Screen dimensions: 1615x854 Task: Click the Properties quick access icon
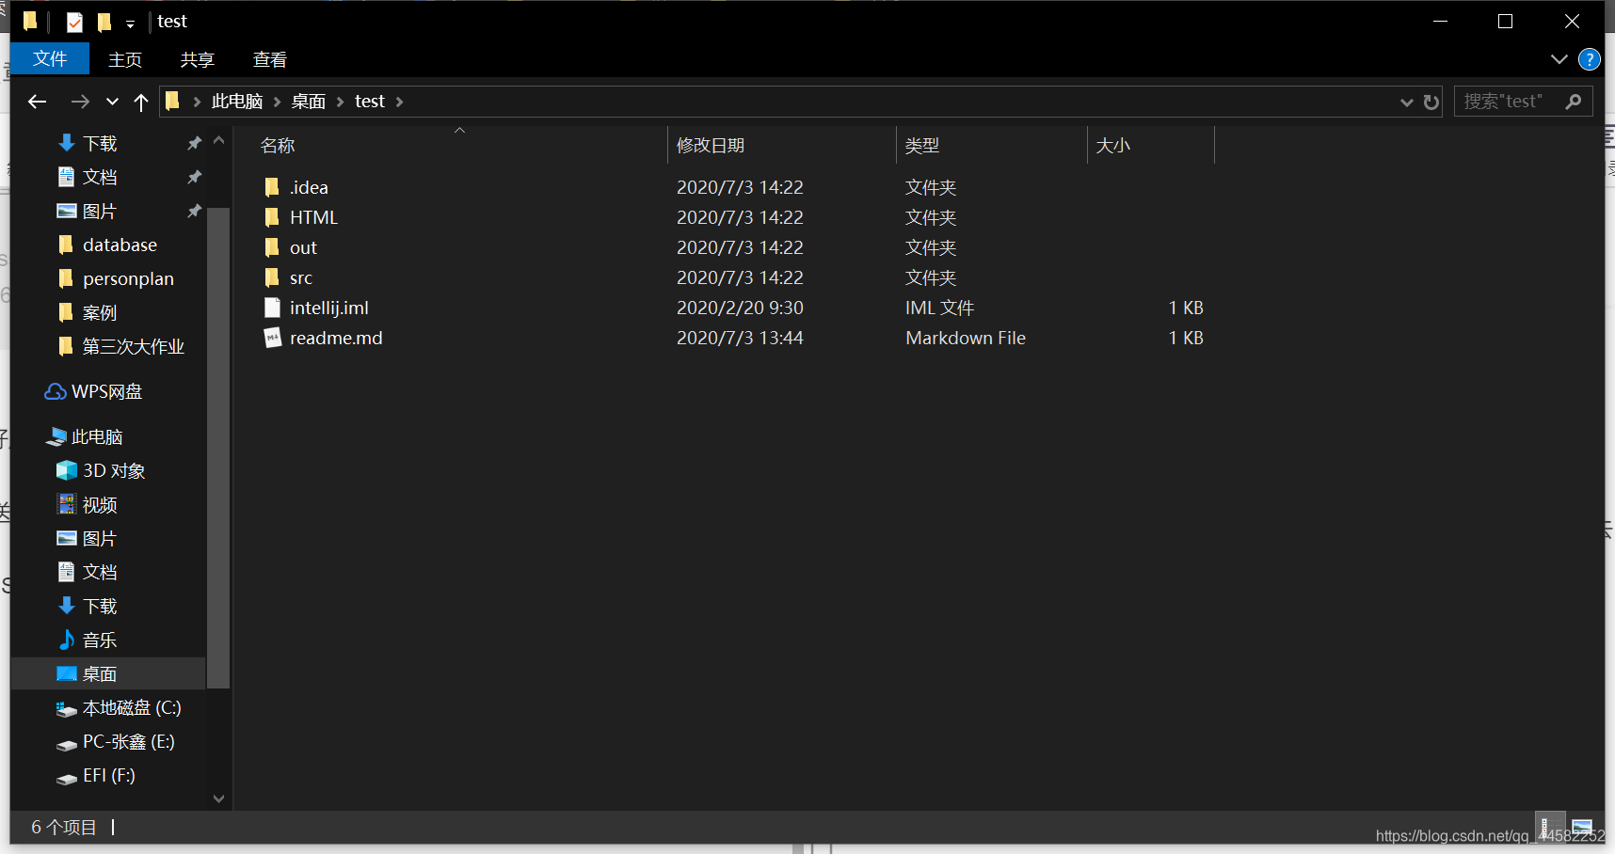pyautogui.click(x=75, y=22)
